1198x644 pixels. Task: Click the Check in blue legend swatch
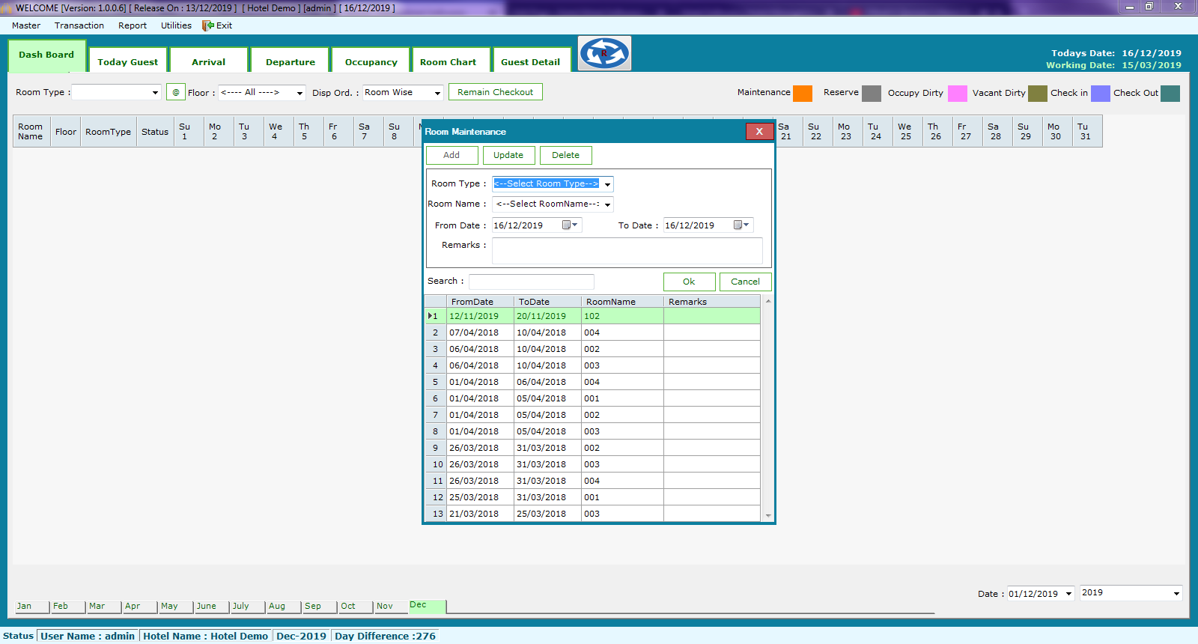tap(1100, 93)
